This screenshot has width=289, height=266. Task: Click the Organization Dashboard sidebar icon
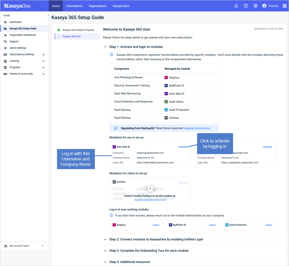click(5, 35)
